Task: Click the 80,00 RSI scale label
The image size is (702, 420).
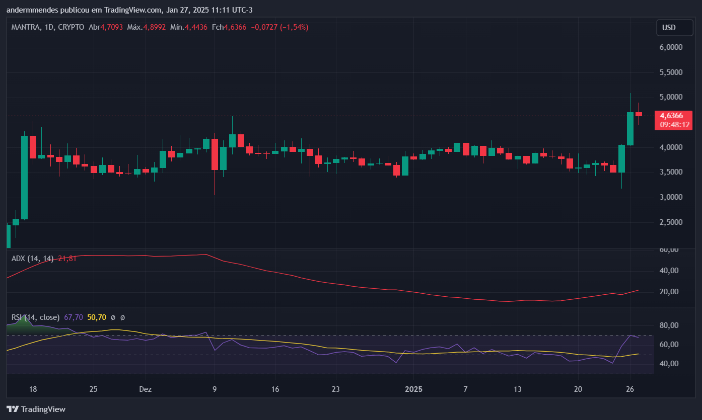Action: pyautogui.click(x=668, y=325)
